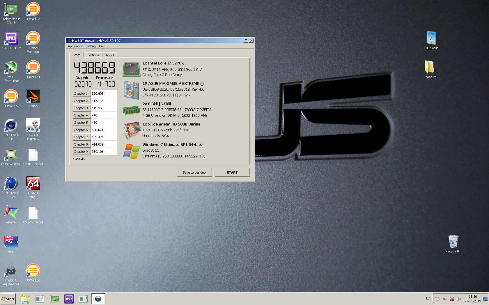Open the HWBOT Unigine desktop icon
The image size is (489, 305).
point(33,130)
